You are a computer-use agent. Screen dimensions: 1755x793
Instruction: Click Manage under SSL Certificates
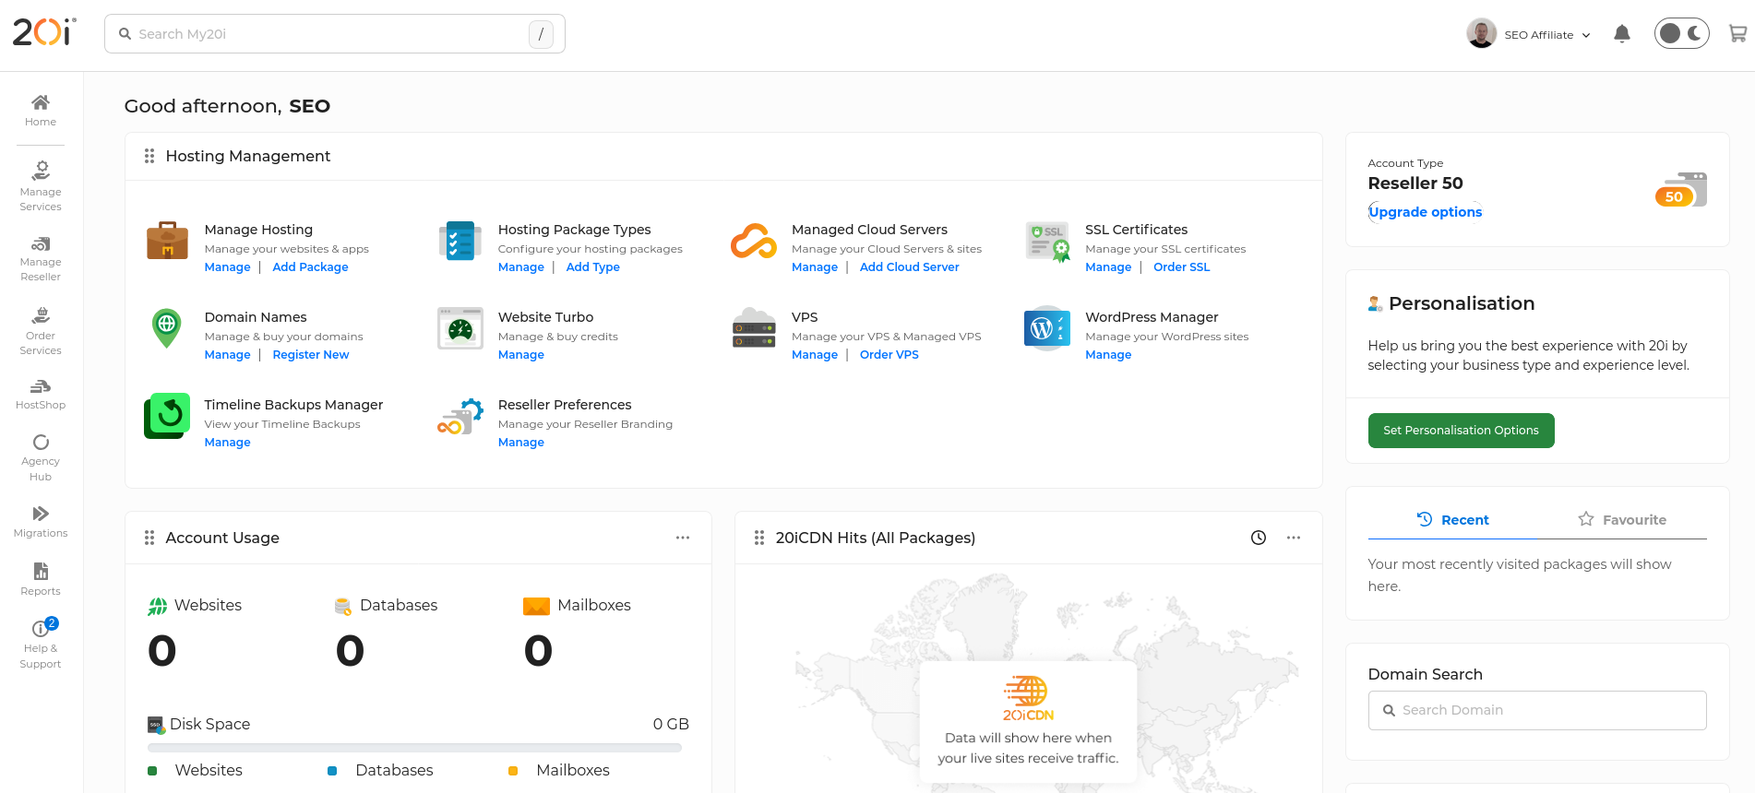[1108, 267]
